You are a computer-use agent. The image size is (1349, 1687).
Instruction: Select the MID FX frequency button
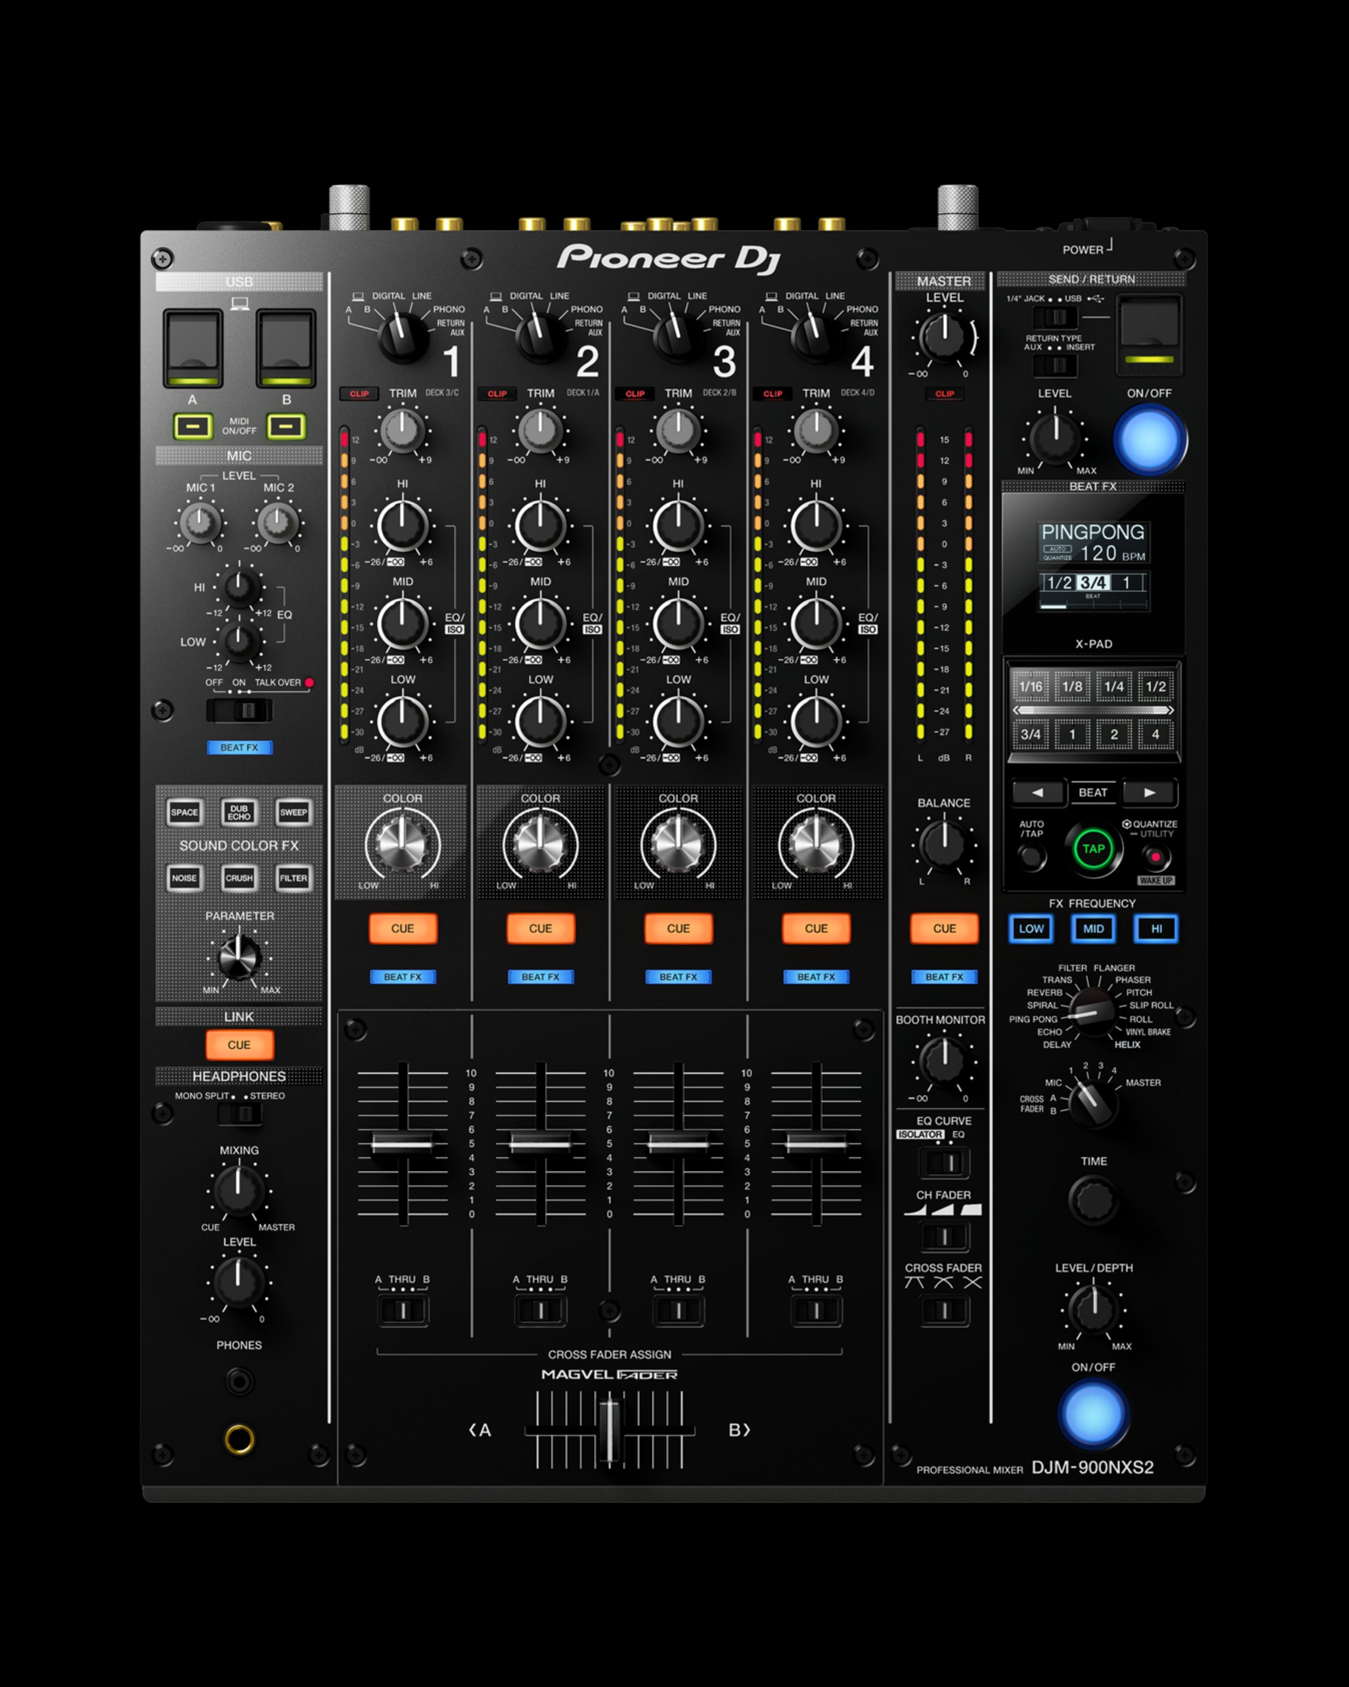(1093, 929)
